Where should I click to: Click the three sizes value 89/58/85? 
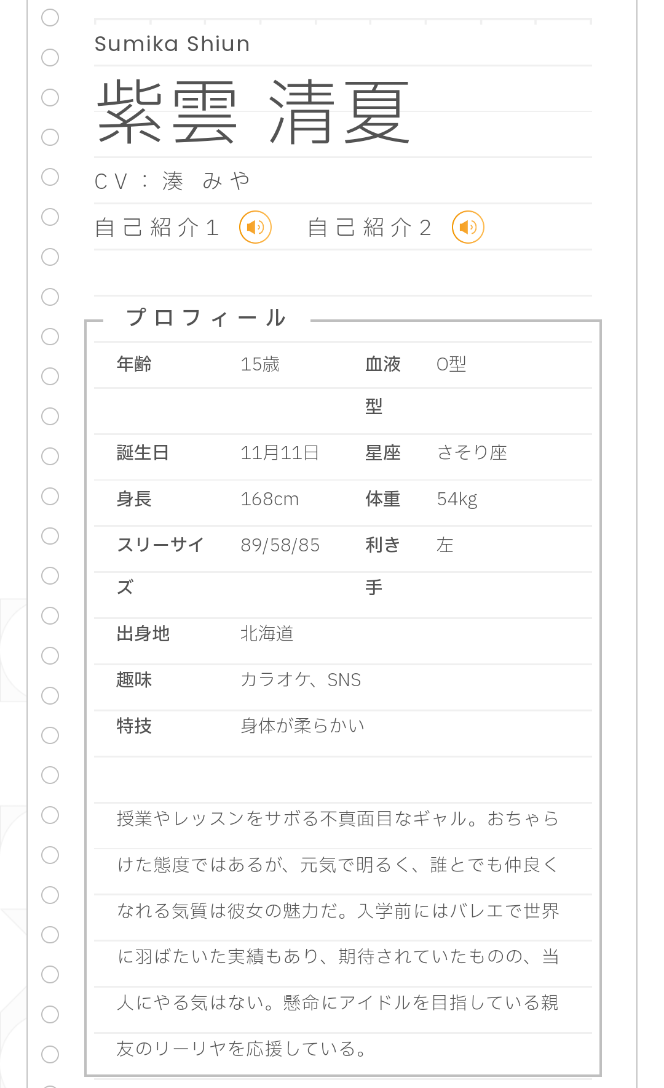(x=280, y=545)
